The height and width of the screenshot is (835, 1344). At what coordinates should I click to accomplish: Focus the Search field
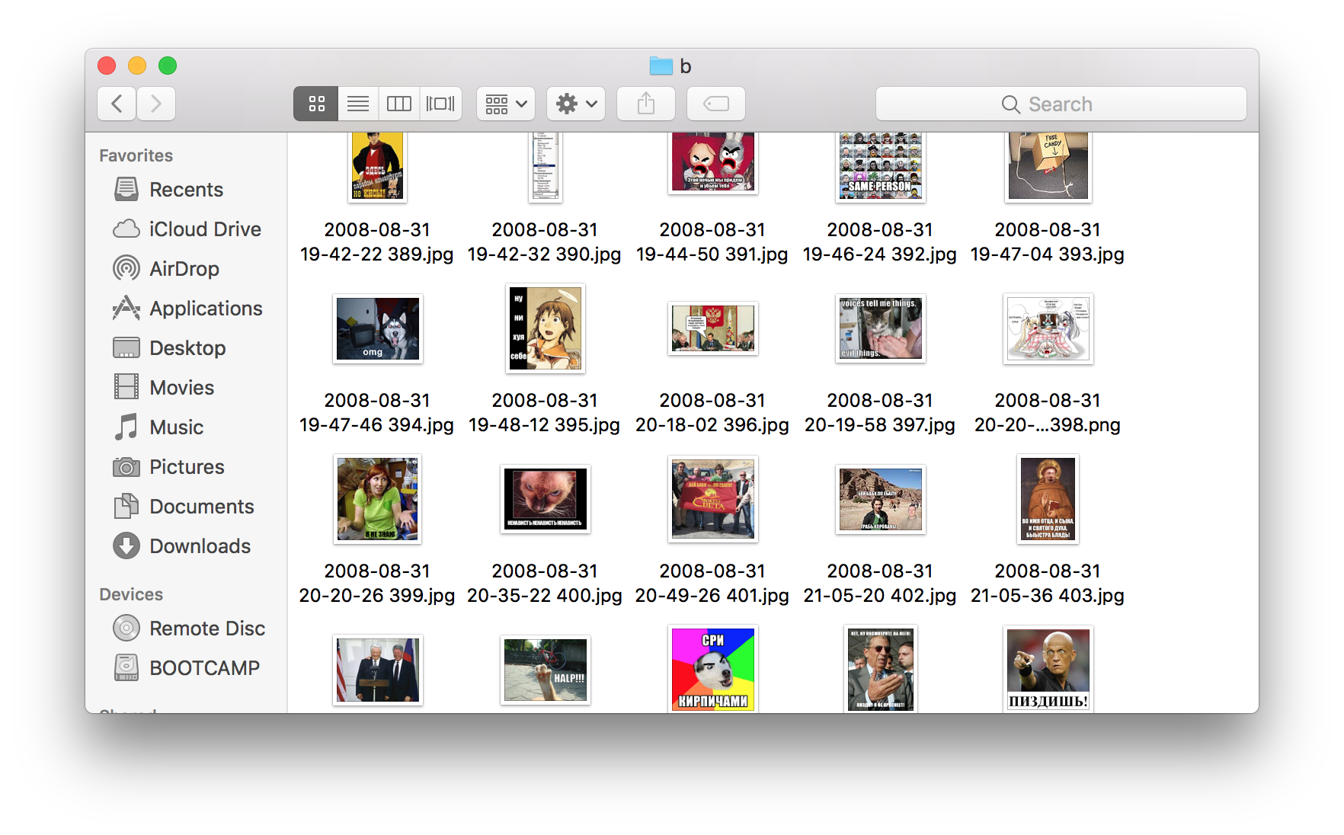[1061, 104]
